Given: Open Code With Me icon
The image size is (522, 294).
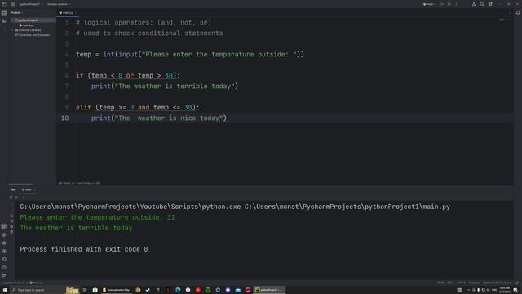Looking at the screenshot, I should tap(474, 4).
